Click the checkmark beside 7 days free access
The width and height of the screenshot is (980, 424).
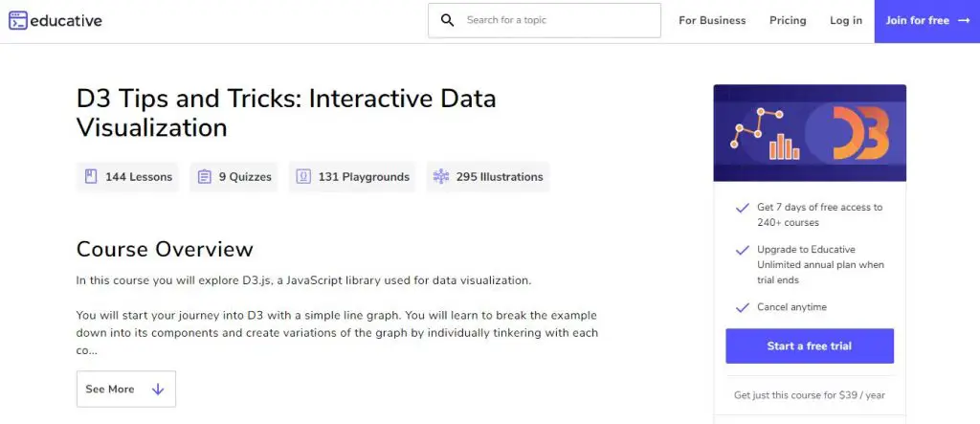[741, 207]
